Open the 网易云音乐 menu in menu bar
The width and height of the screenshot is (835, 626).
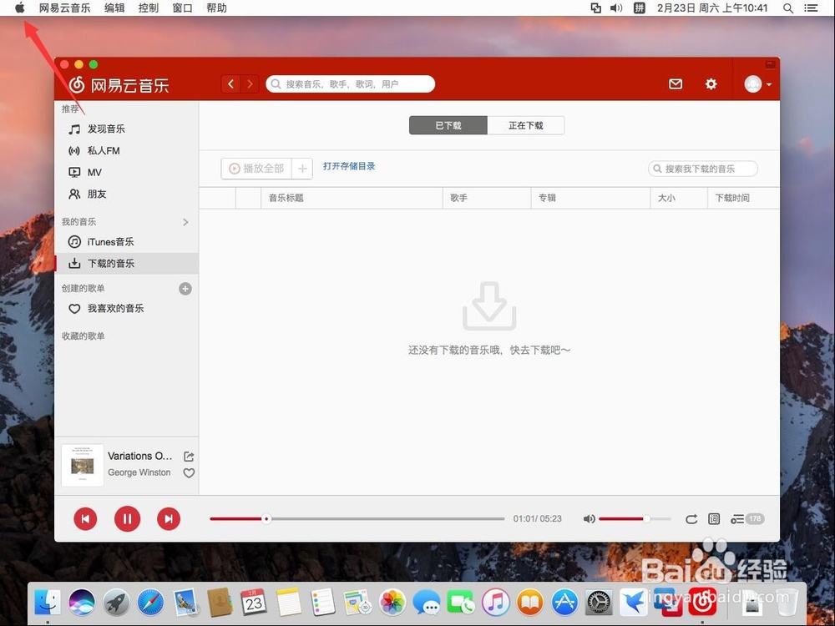64,8
